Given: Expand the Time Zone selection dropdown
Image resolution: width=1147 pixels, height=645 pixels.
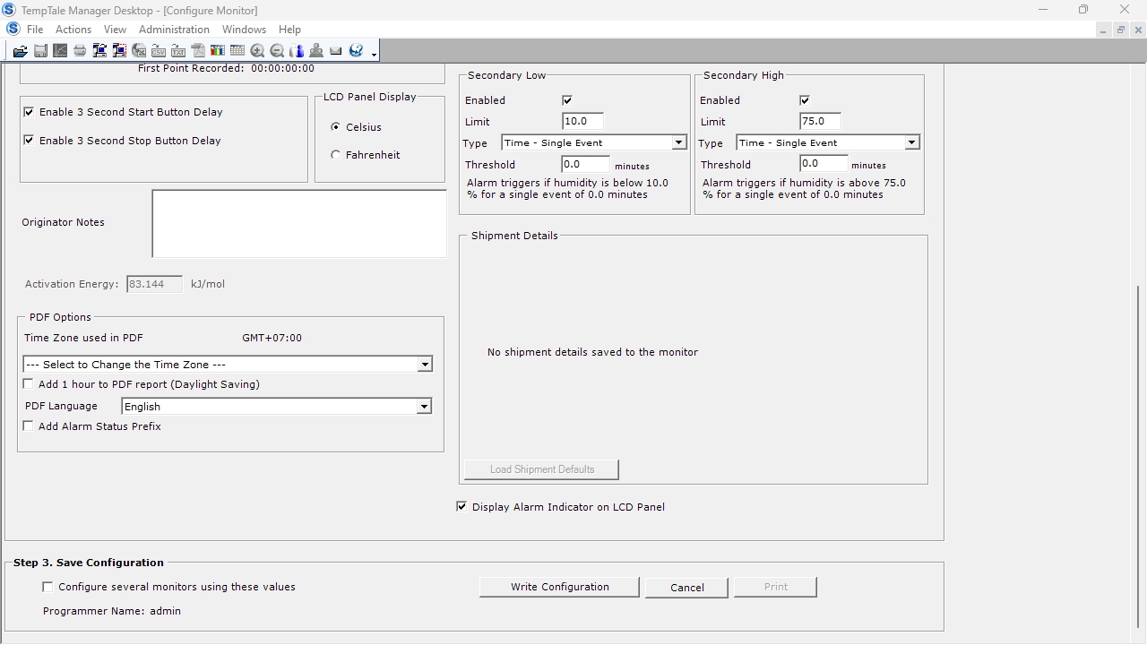Looking at the screenshot, I should [425, 365].
